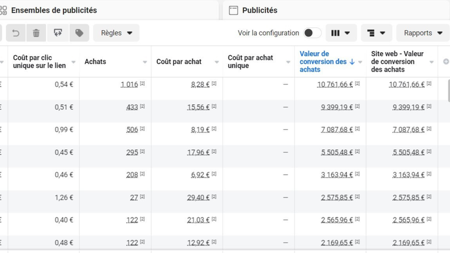
Task: Click the A/B test icon beside the trash
Action: [57, 33]
